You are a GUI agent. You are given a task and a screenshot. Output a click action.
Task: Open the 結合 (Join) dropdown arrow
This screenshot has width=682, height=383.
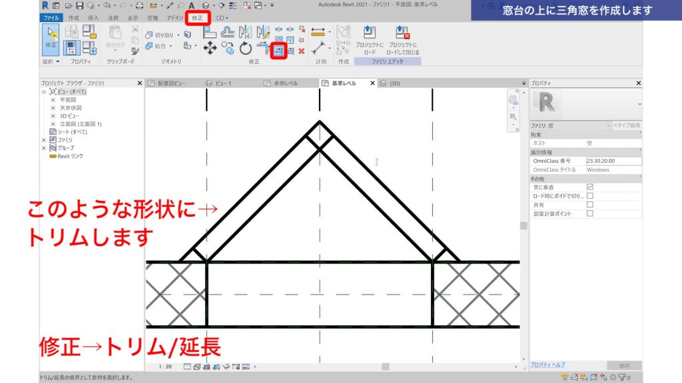(x=170, y=46)
